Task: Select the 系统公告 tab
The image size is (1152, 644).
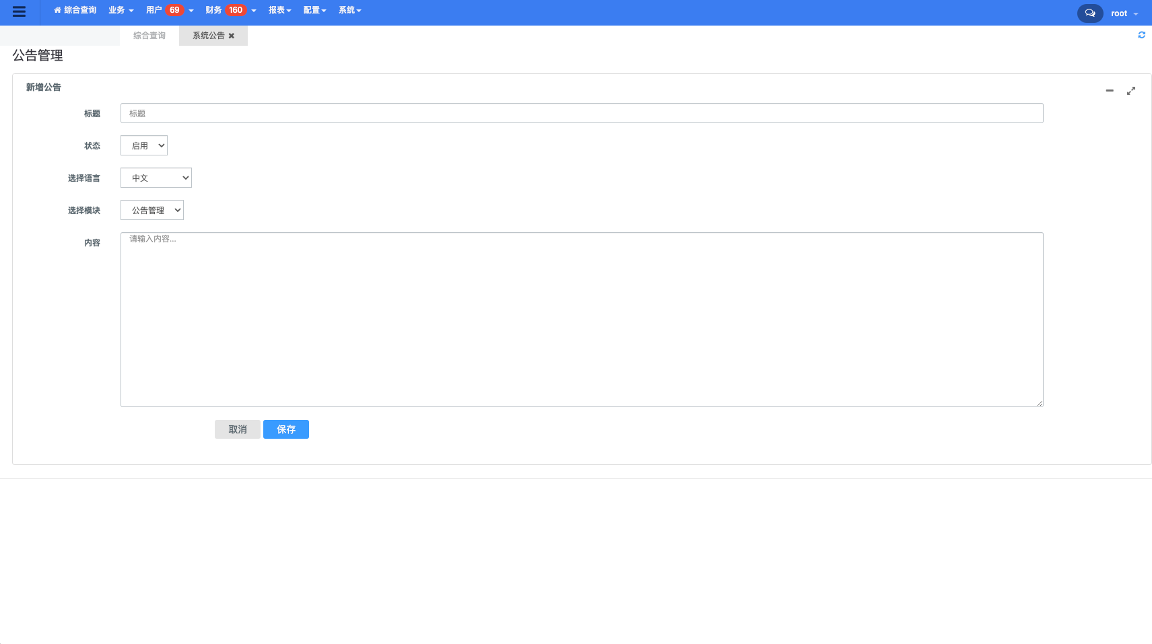Action: click(x=209, y=36)
